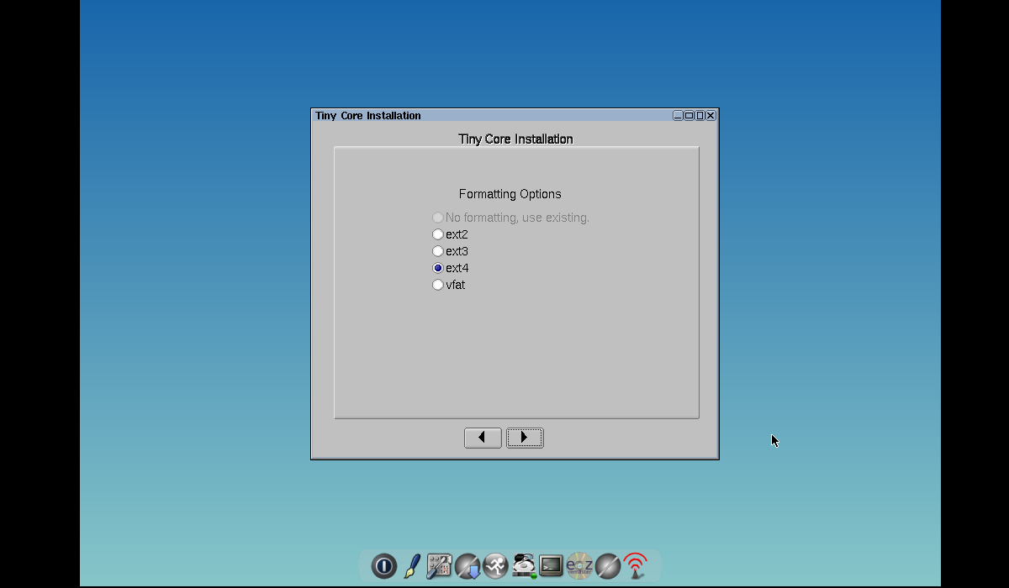Open the Control Panel dock icon
1009x588 pixels.
click(439, 566)
